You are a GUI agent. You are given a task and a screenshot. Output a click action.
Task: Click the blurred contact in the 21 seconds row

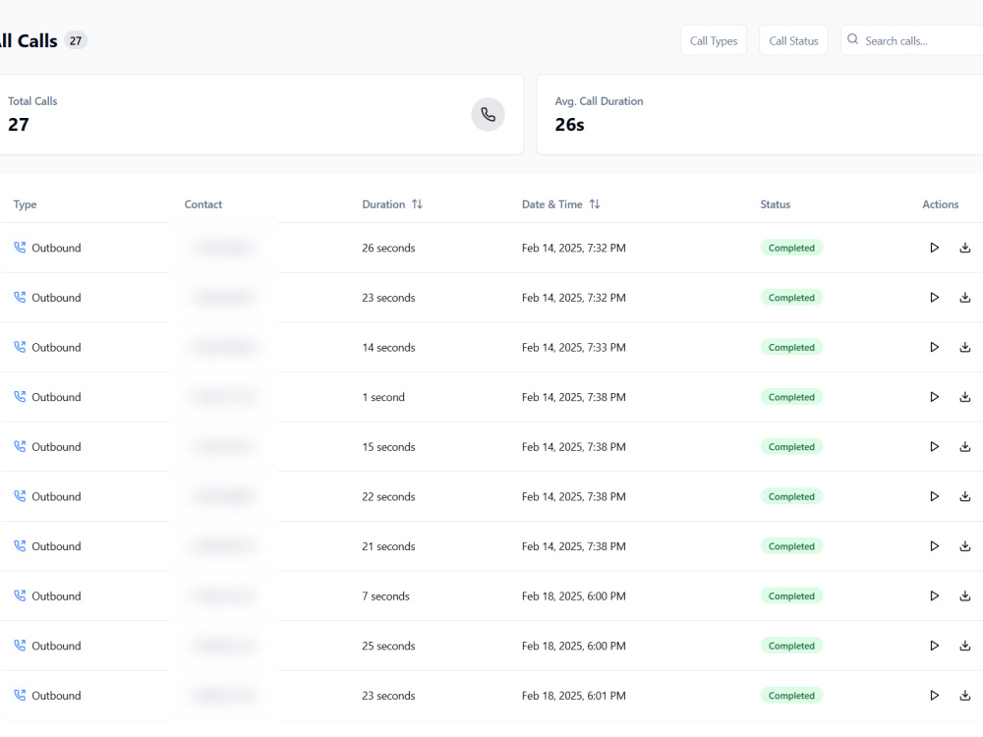pos(222,545)
